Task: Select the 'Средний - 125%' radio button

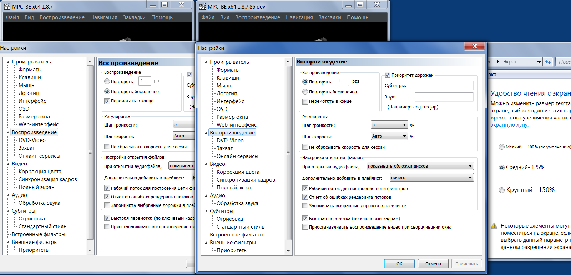Action: [502, 167]
